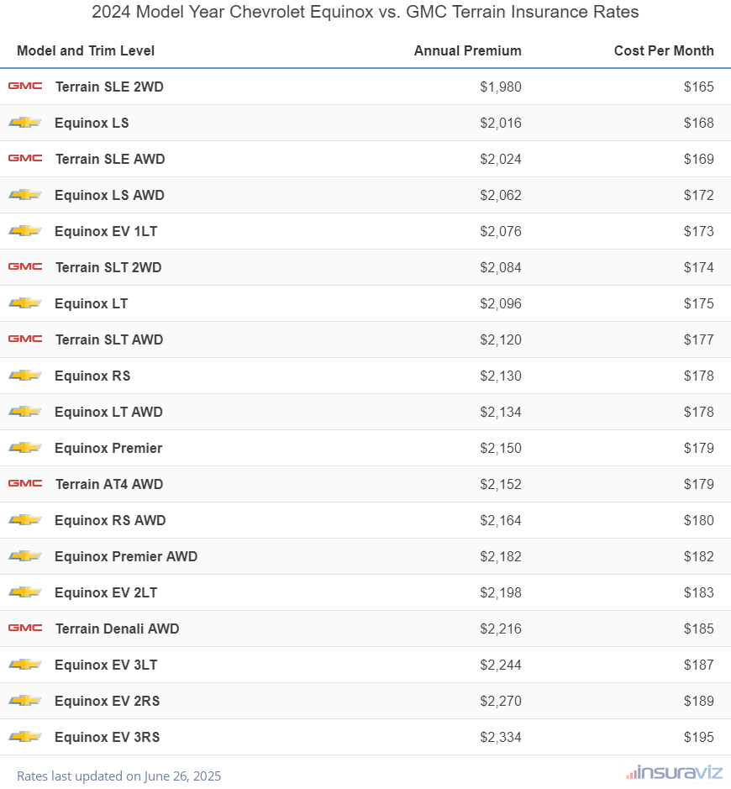The width and height of the screenshot is (731, 789).
Task: Select the Equinox RS AWD row label
Action: 110,520
